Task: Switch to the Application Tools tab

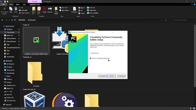Action: [x=35, y=4]
